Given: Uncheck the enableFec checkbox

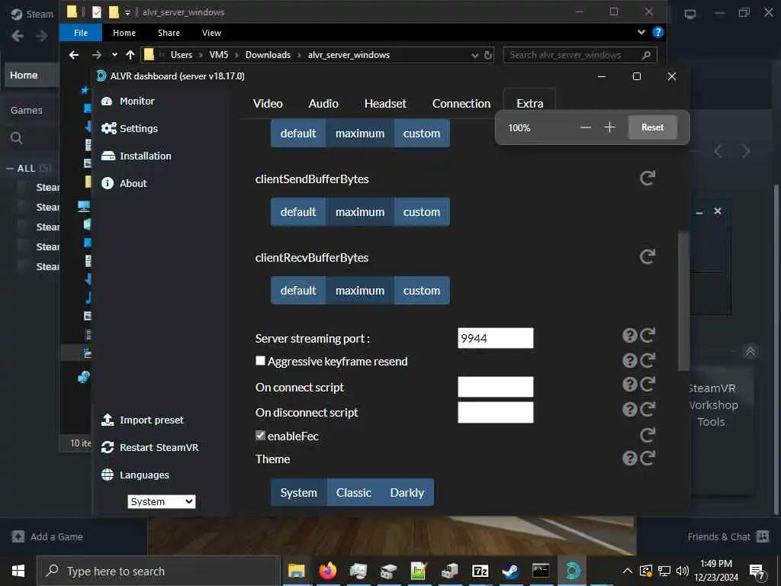Looking at the screenshot, I should pyautogui.click(x=260, y=435).
